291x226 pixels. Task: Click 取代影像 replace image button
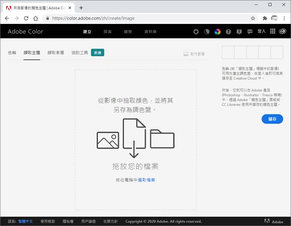click(194, 54)
